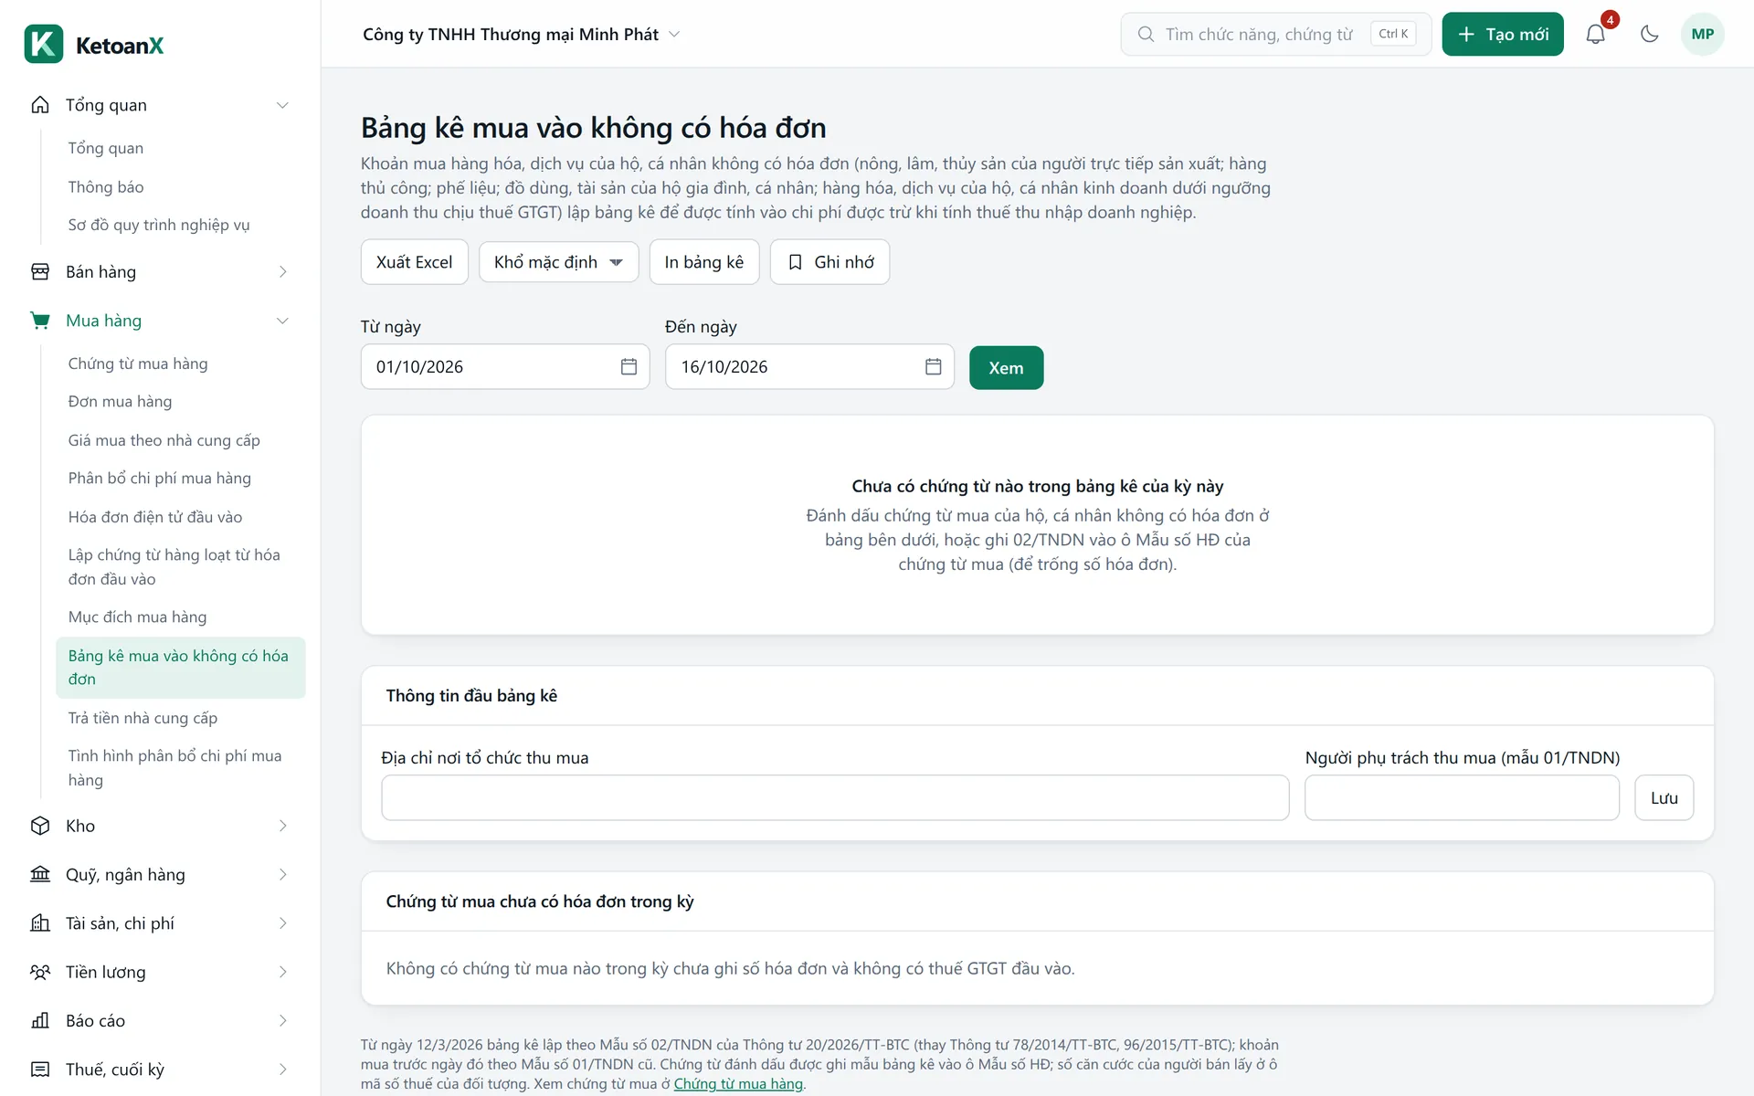This screenshot has width=1754, height=1096.
Task: Click the Báo cáo chart icon
Action: click(x=40, y=1020)
